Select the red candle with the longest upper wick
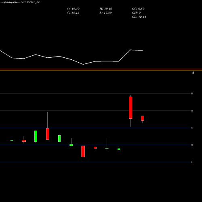 [x=48, y=134]
